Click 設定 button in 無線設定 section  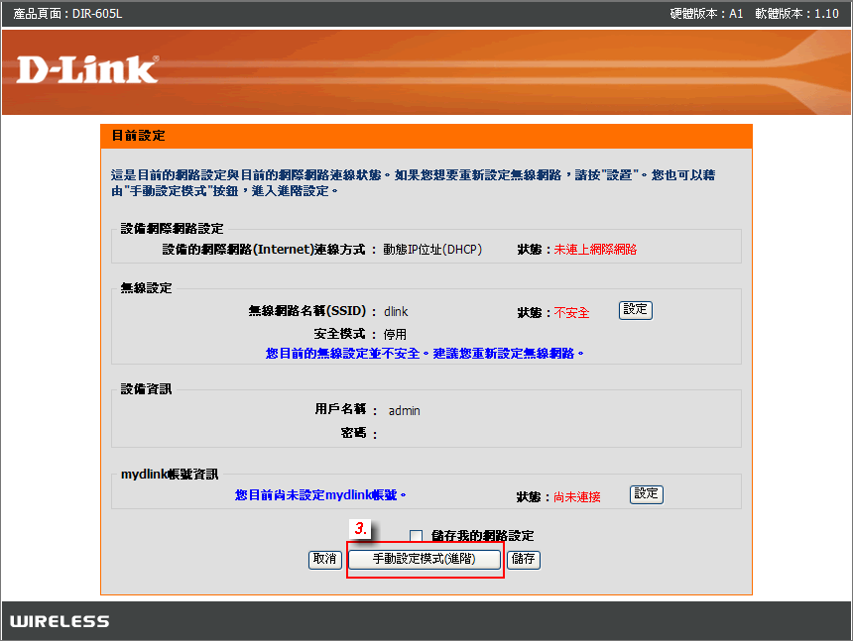pos(636,310)
